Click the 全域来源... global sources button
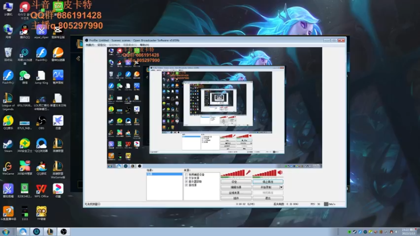This screenshot has height=236, width=420. (x=236, y=192)
